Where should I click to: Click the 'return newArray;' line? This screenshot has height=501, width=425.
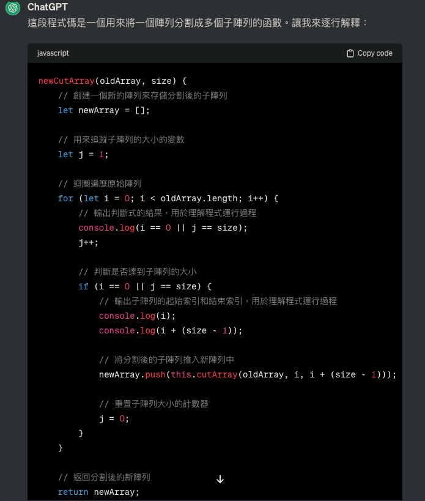pyautogui.click(x=98, y=492)
